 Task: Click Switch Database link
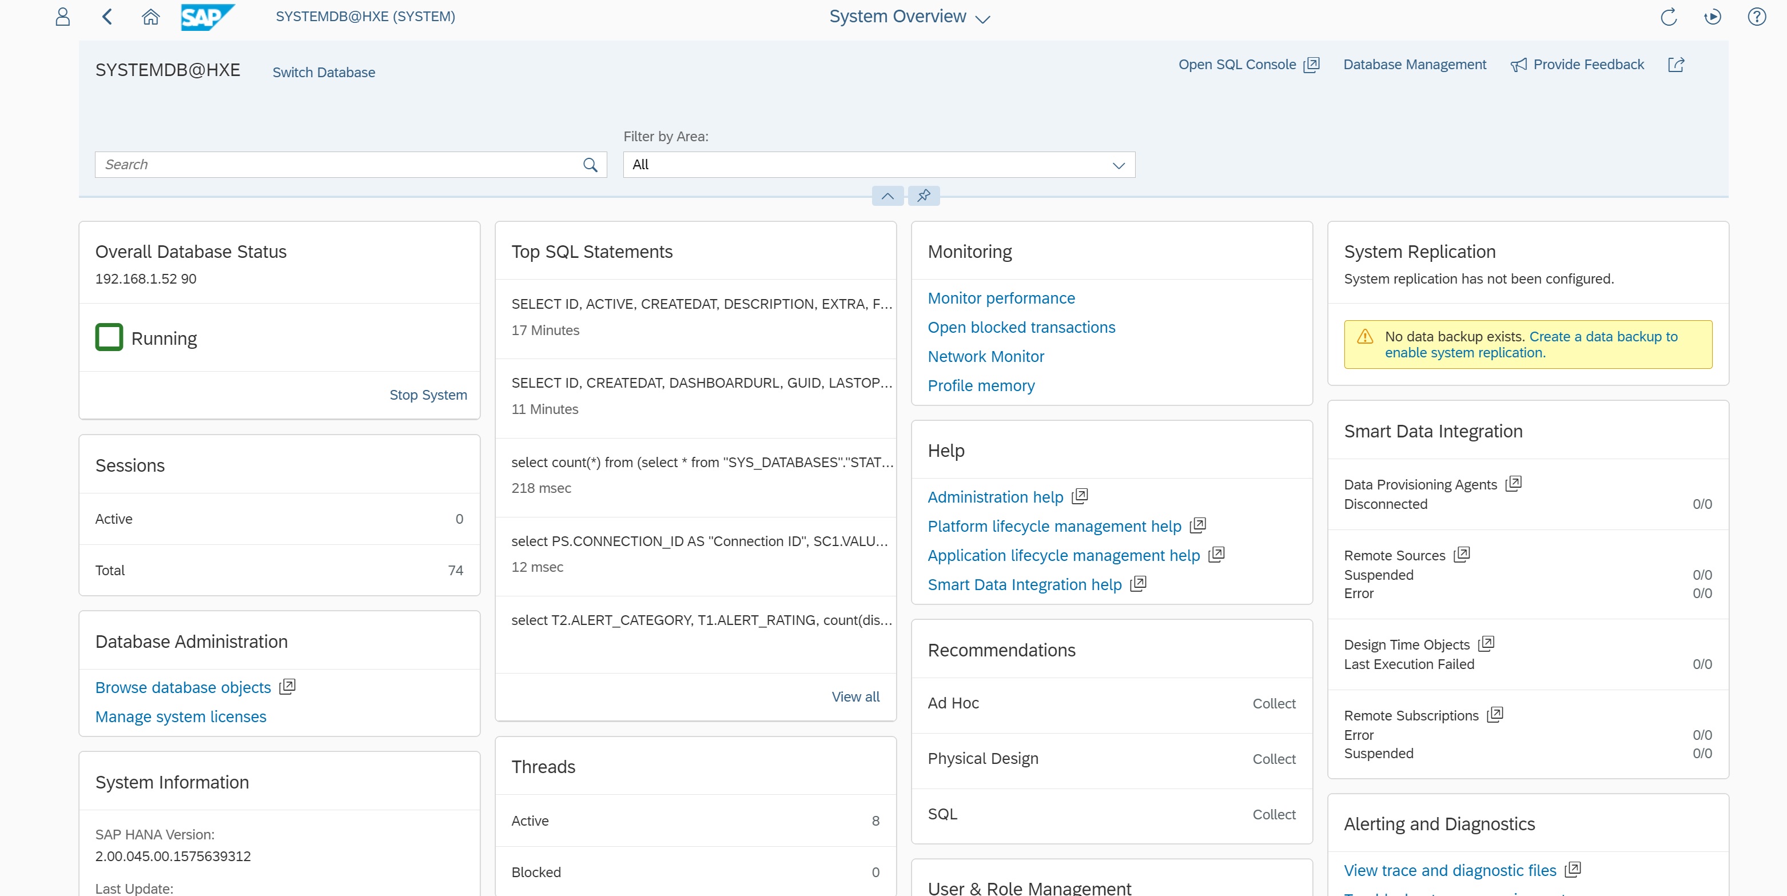(323, 72)
